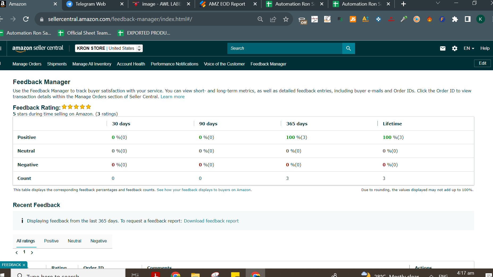Reload the Seller Central page
The height and width of the screenshot is (277, 493).
(x=26, y=19)
